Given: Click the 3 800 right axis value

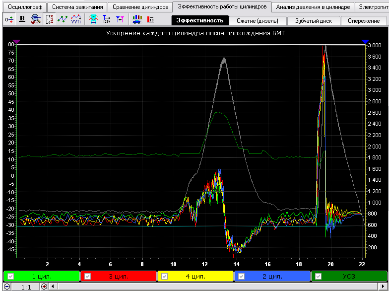Looking at the screenshot, I should (375, 45).
